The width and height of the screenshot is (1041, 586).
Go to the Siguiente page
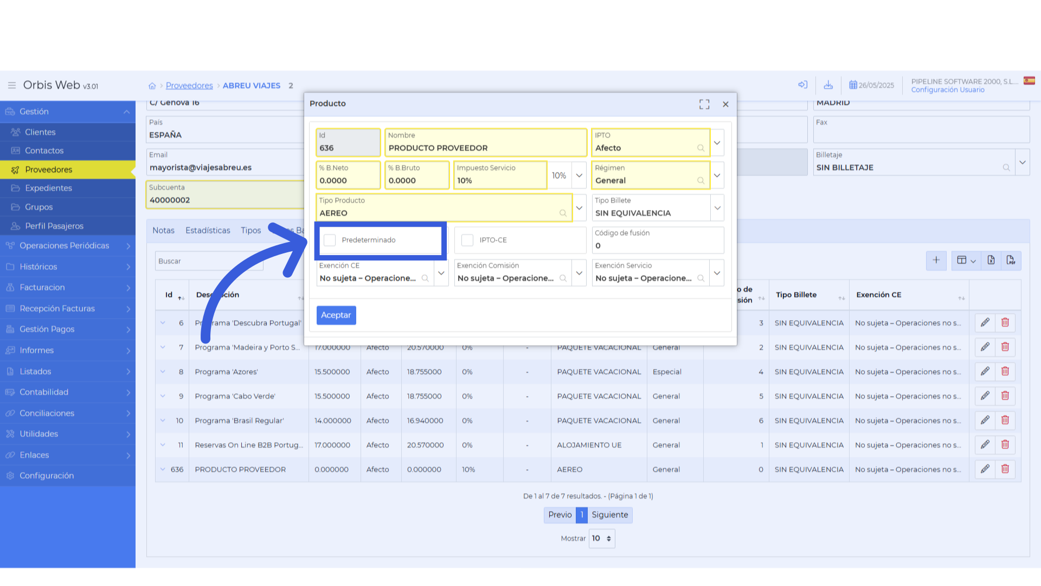(609, 514)
